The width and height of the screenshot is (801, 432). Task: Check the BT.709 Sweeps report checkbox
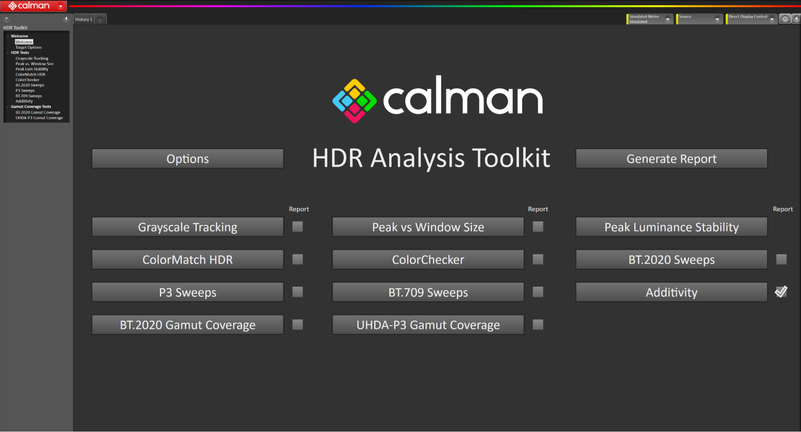(538, 292)
